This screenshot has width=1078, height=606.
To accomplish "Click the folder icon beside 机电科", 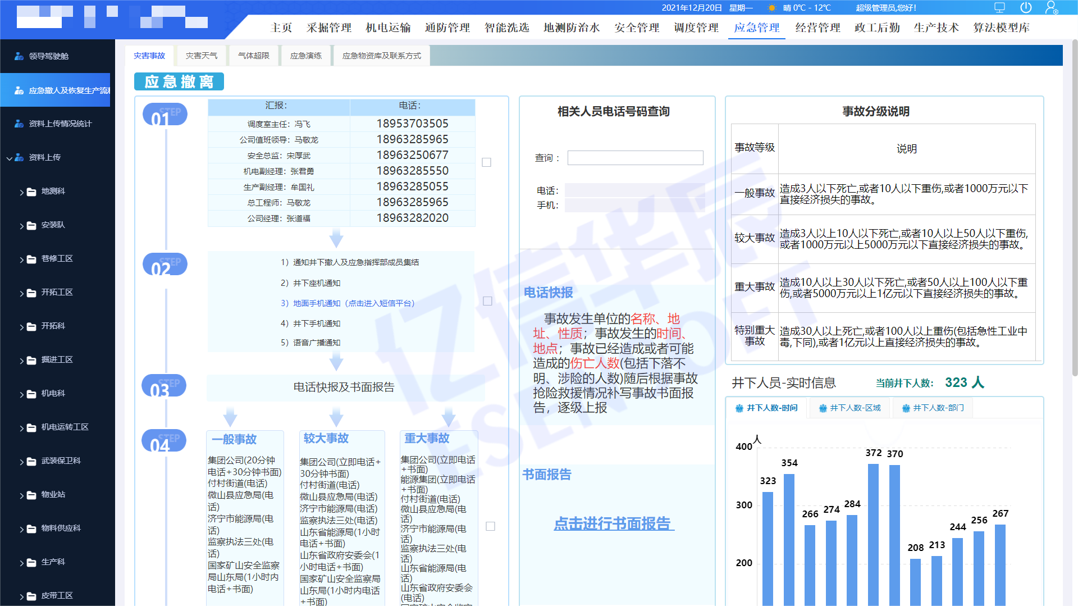I will coord(31,394).
